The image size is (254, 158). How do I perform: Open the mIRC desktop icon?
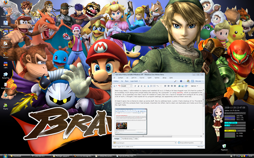[x=6, y=65]
